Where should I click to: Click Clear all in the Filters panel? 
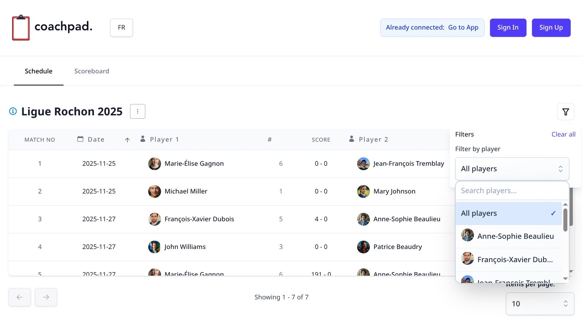(x=563, y=134)
